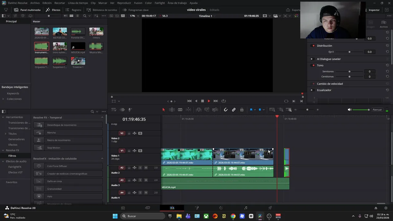The image size is (393, 221).
Task: Mute the Audio 3 track
Action: pos(146,180)
